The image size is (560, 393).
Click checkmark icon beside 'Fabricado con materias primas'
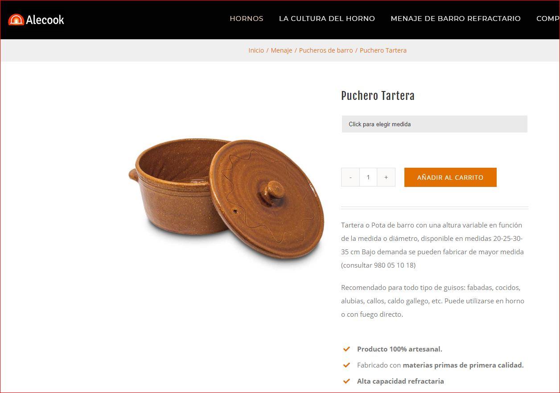point(346,365)
